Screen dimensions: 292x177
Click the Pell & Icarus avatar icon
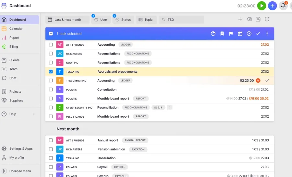tap(60, 116)
